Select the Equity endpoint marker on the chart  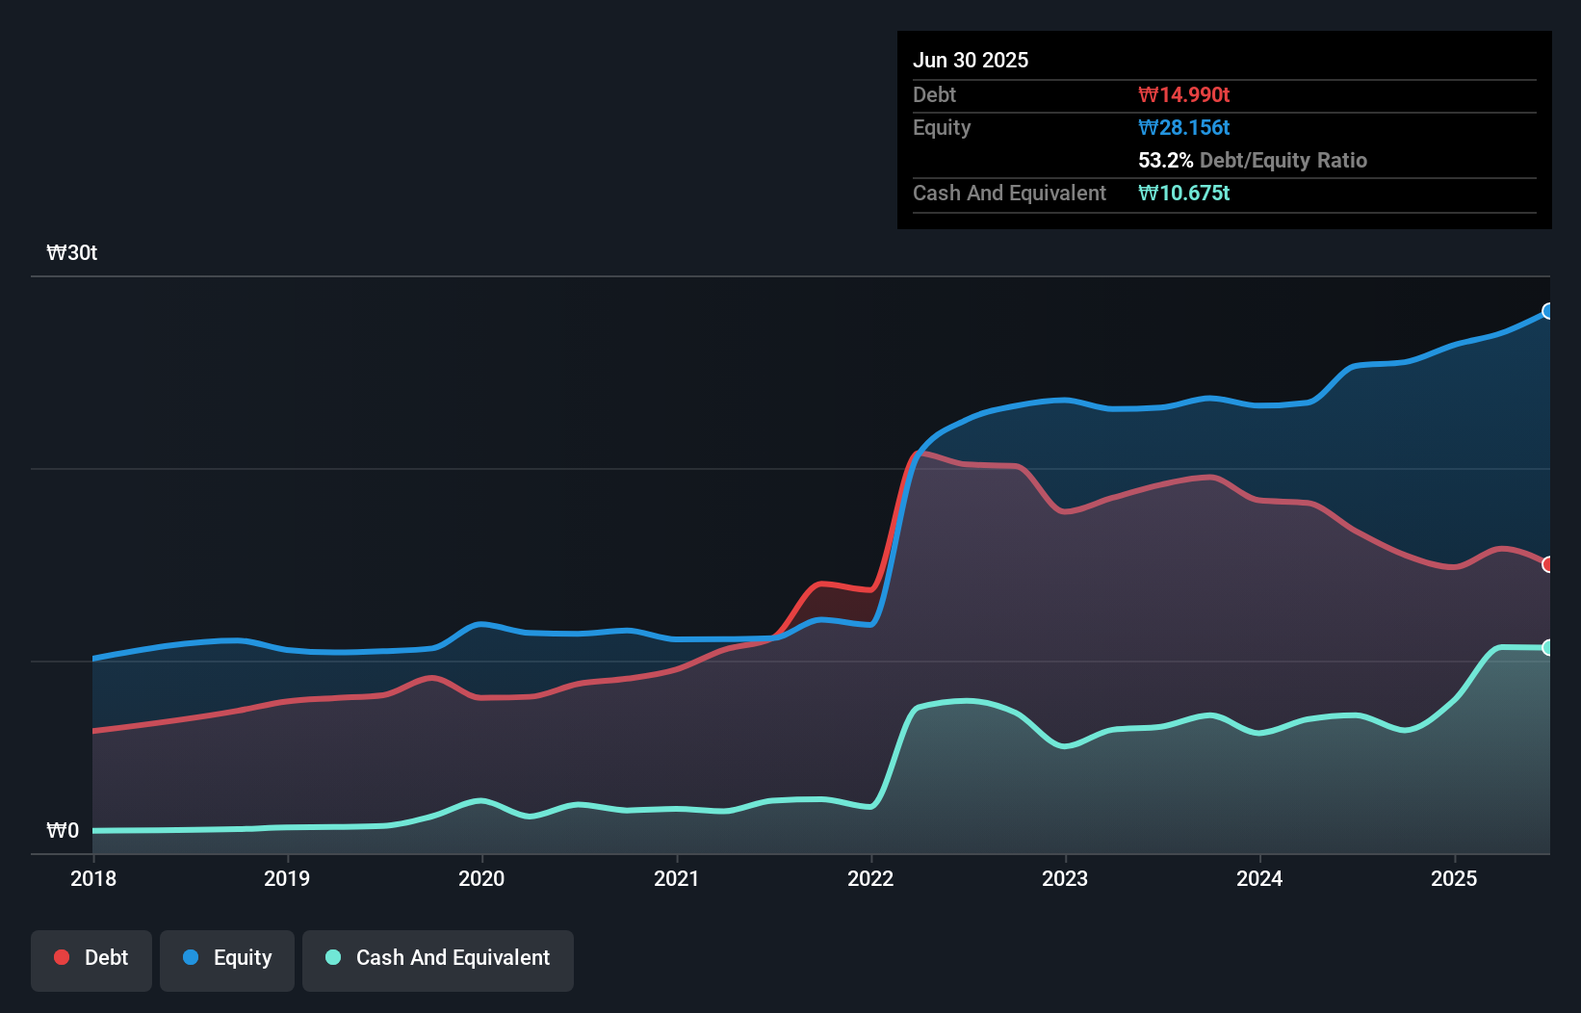point(1547,310)
